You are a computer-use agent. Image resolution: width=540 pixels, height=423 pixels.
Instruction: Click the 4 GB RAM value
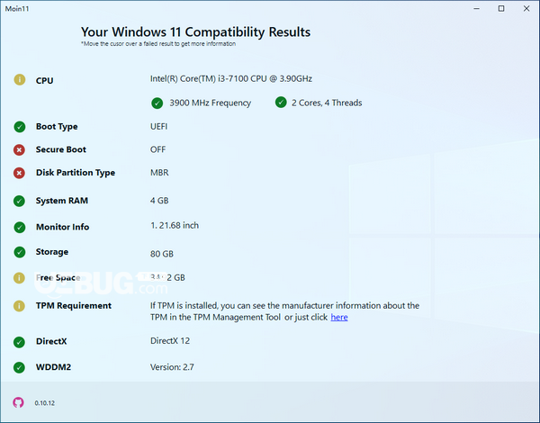(x=159, y=201)
